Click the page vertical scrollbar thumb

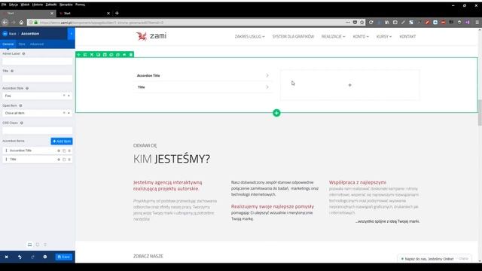coord(480,113)
